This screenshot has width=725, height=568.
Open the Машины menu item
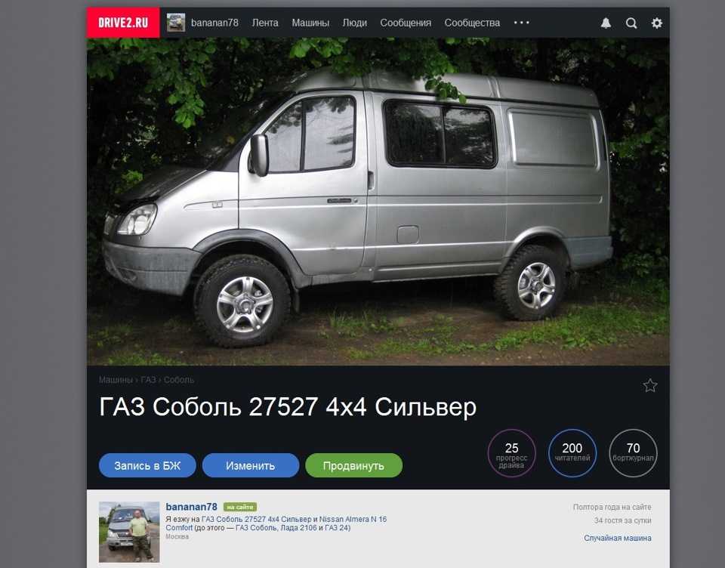(310, 23)
